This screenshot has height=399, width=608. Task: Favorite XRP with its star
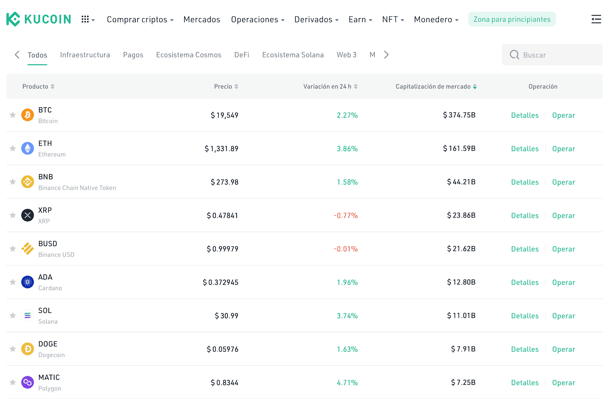pyautogui.click(x=13, y=215)
